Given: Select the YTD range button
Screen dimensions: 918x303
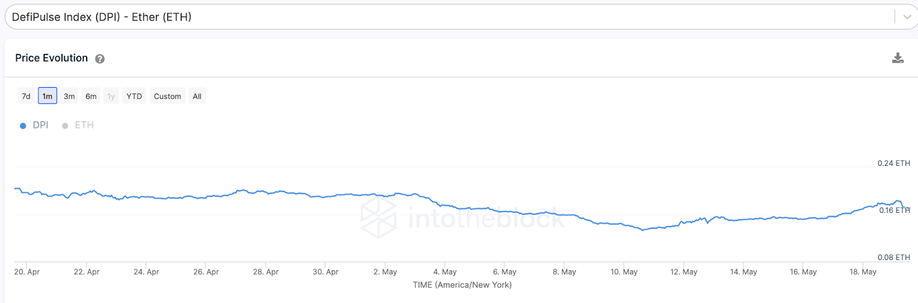Looking at the screenshot, I should pyautogui.click(x=134, y=96).
